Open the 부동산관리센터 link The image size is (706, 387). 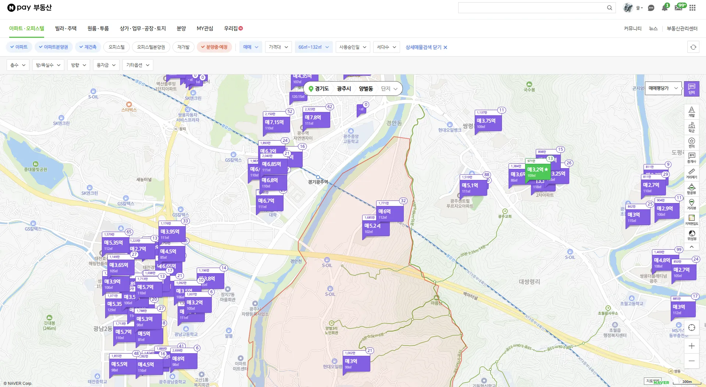click(x=682, y=28)
